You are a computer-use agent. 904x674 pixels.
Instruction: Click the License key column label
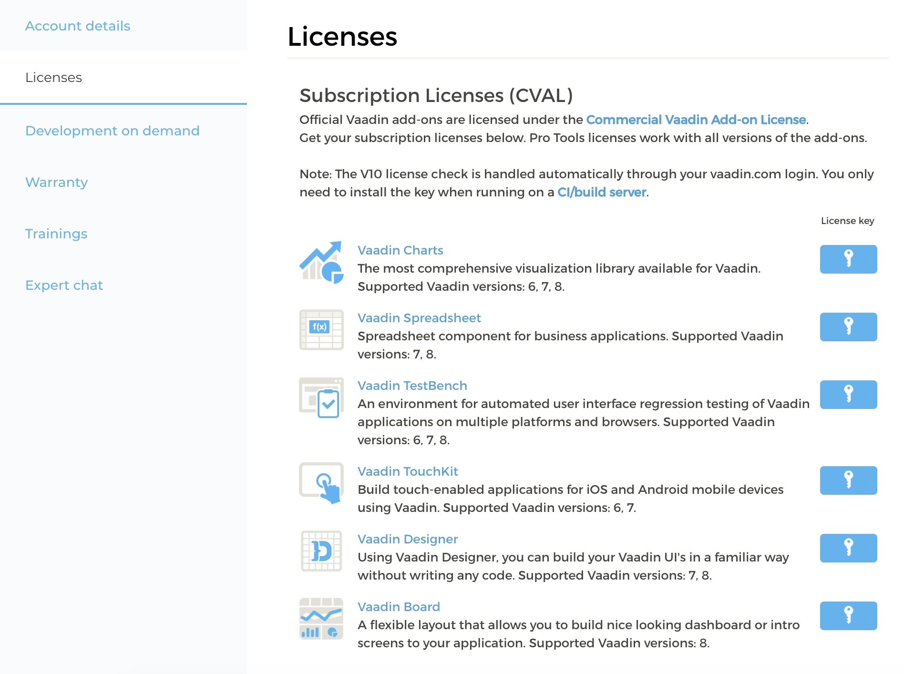pos(847,221)
